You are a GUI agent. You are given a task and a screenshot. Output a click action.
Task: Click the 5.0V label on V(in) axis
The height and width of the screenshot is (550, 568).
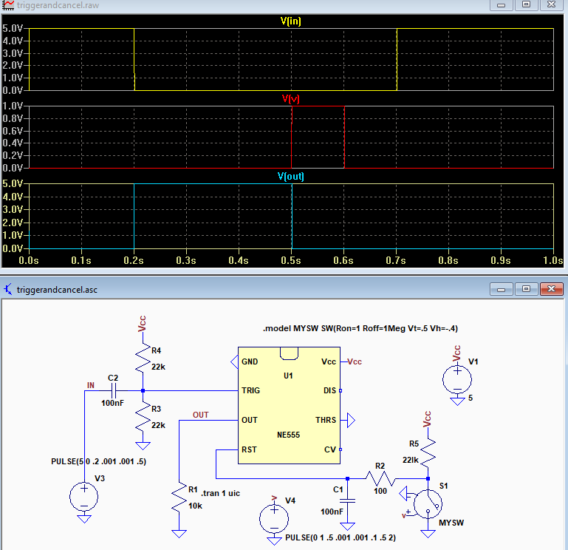tap(13, 28)
